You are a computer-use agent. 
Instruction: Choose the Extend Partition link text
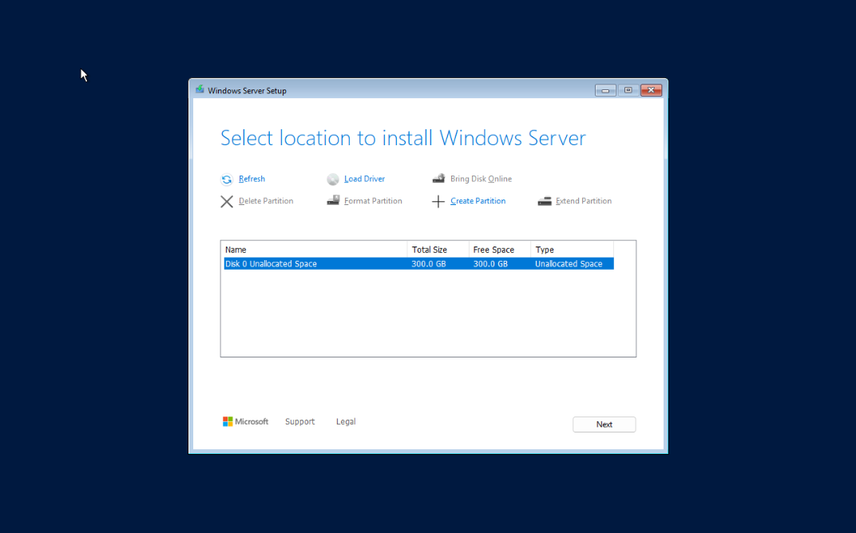[584, 201]
